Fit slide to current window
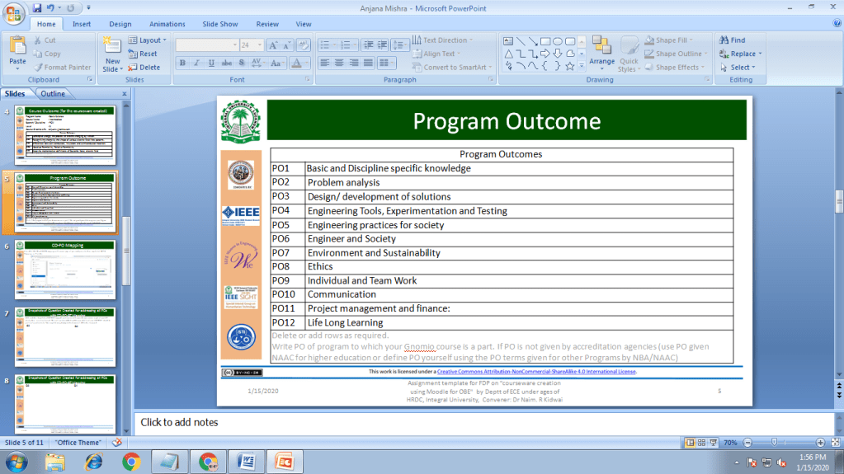This screenshot has width=844, height=474. tap(836, 442)
